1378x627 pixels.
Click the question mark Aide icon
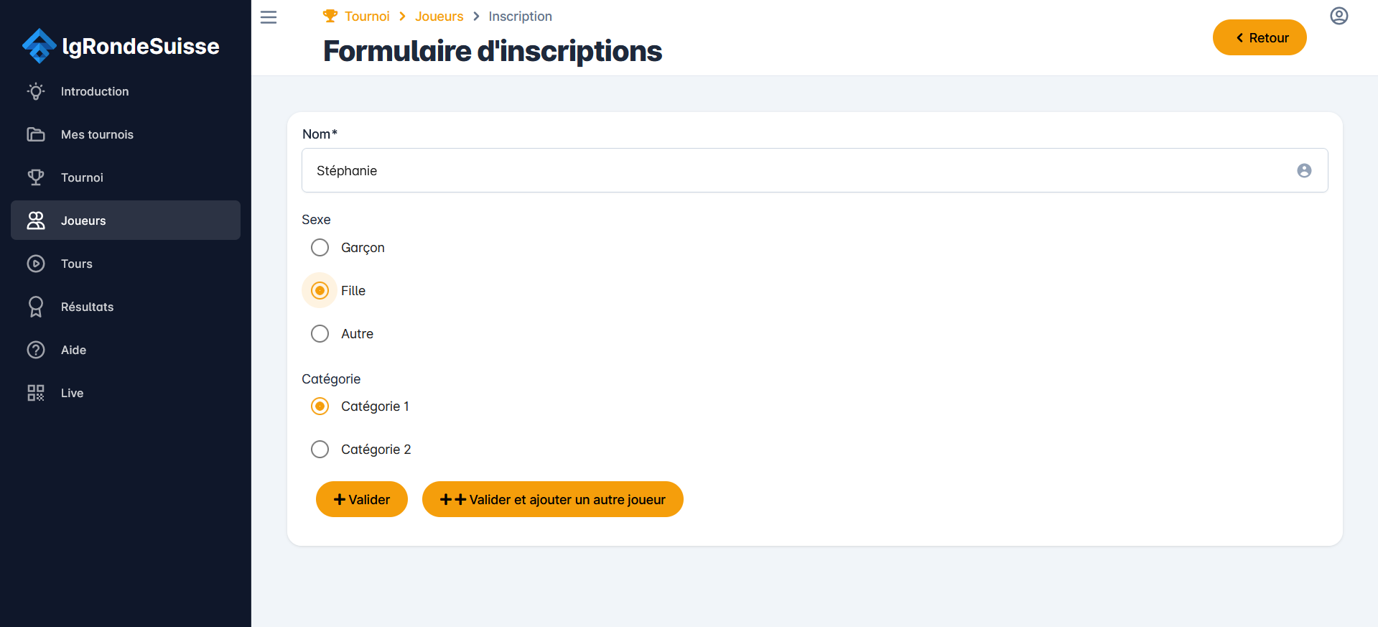[x=36, y=350]
